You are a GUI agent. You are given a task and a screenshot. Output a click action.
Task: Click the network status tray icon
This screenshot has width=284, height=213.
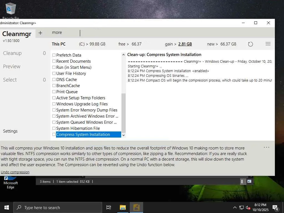pyautogui.click(x=242, y=207)
